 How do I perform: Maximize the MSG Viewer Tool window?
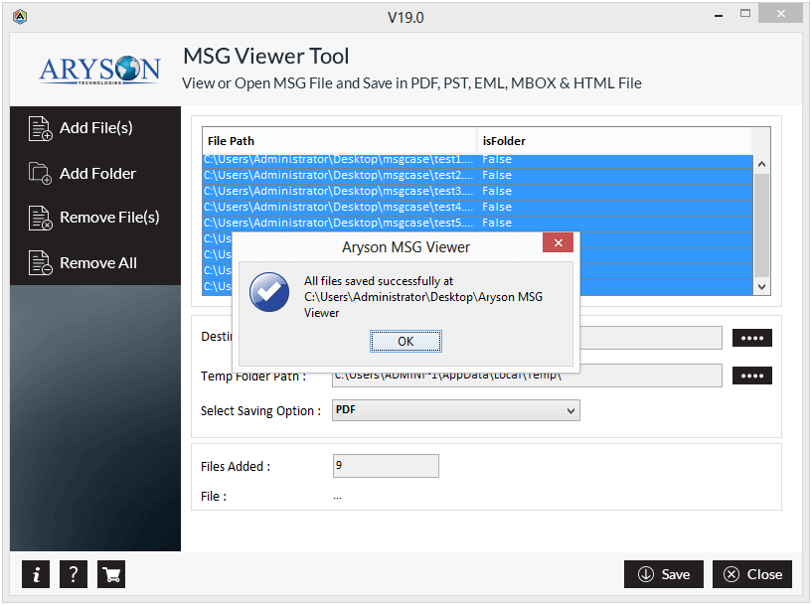coord(745,14)
